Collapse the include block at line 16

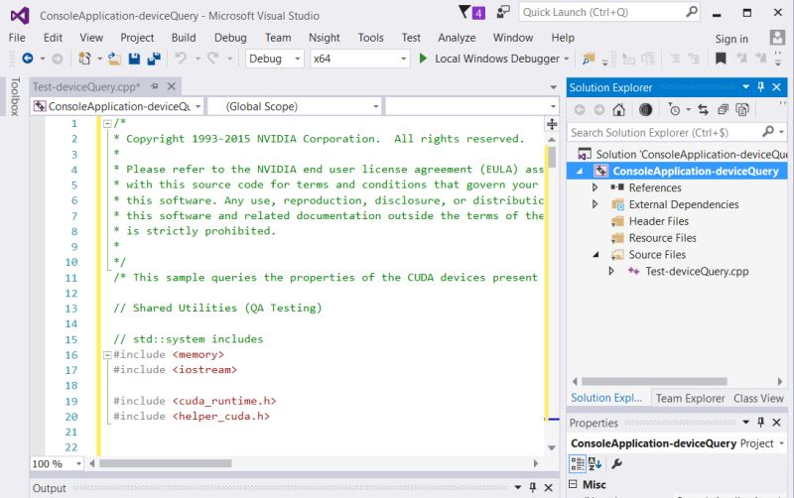click(107, 355)
